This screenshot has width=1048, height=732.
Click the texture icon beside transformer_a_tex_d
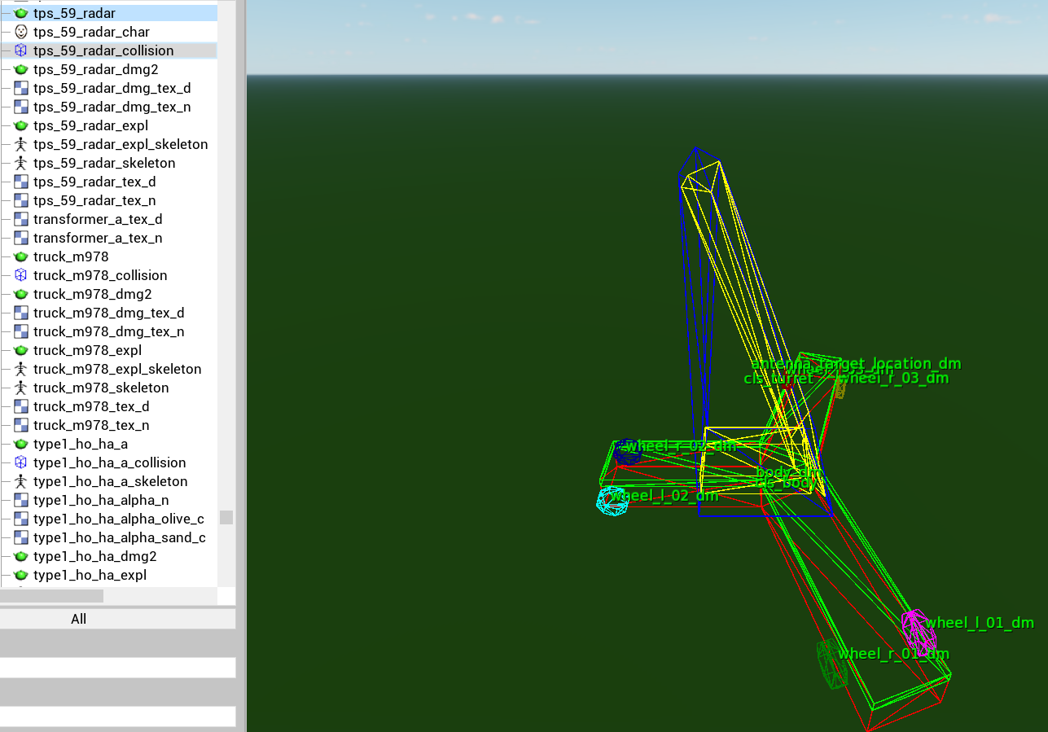[x=21, y=219]
